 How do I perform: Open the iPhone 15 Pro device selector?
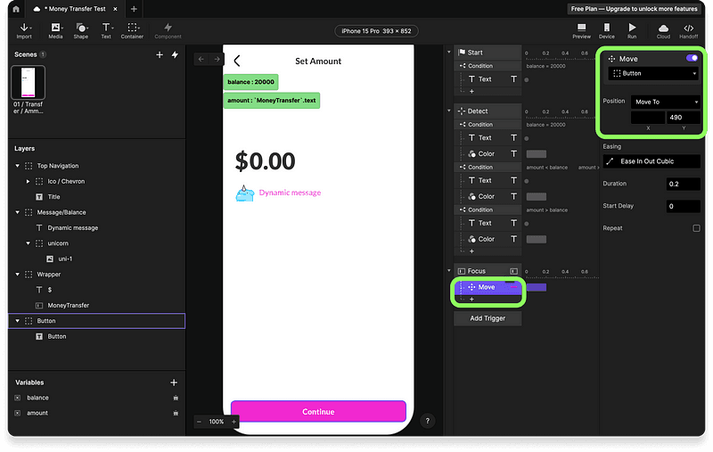click(x=376, y=31)
